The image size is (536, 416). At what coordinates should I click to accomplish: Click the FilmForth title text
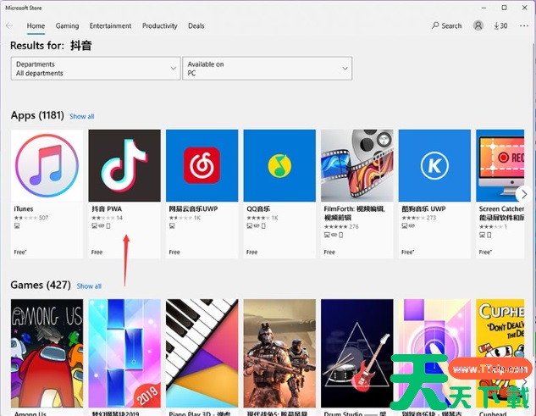point(355,214)
